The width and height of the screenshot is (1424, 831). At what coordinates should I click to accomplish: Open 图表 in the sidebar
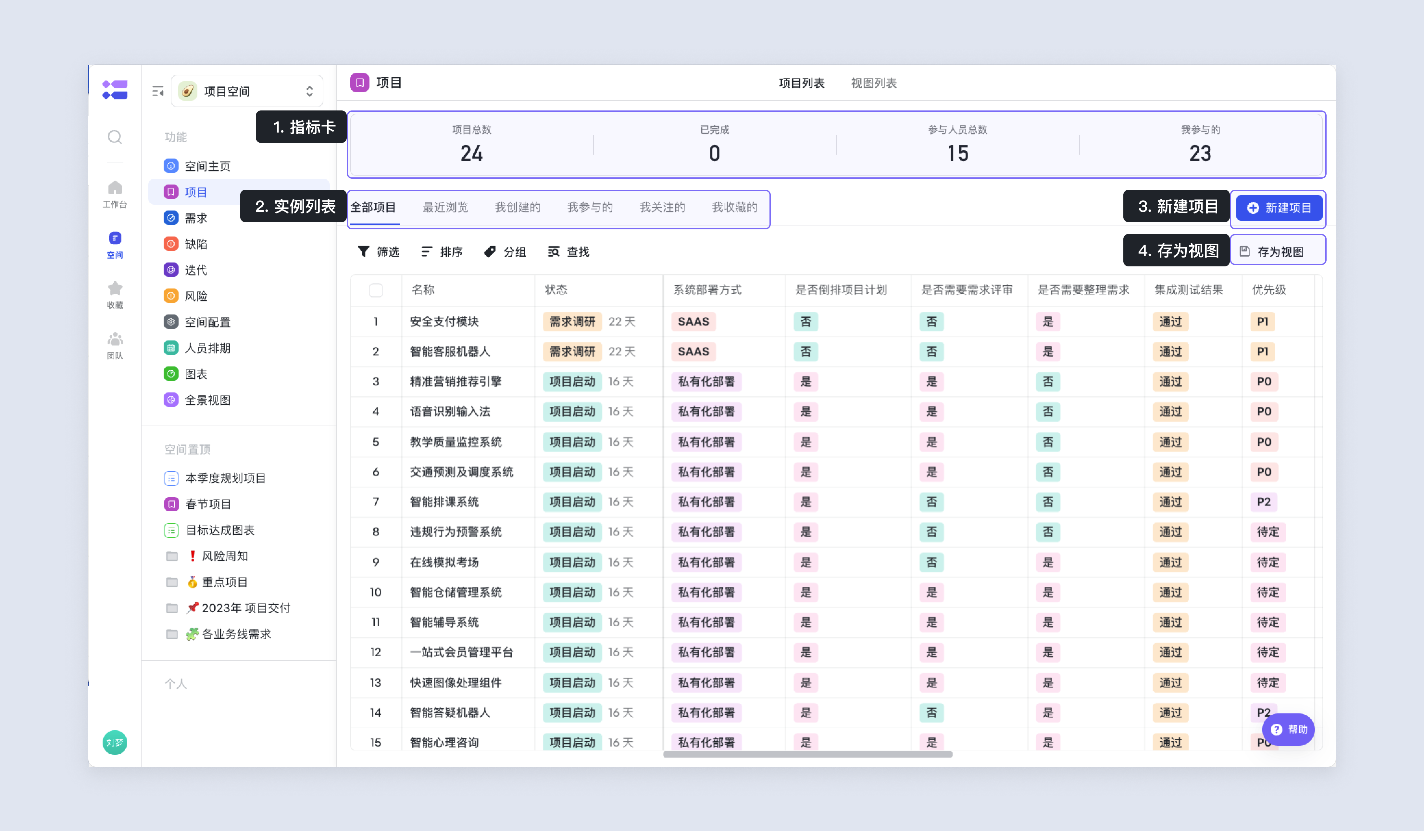238,374
